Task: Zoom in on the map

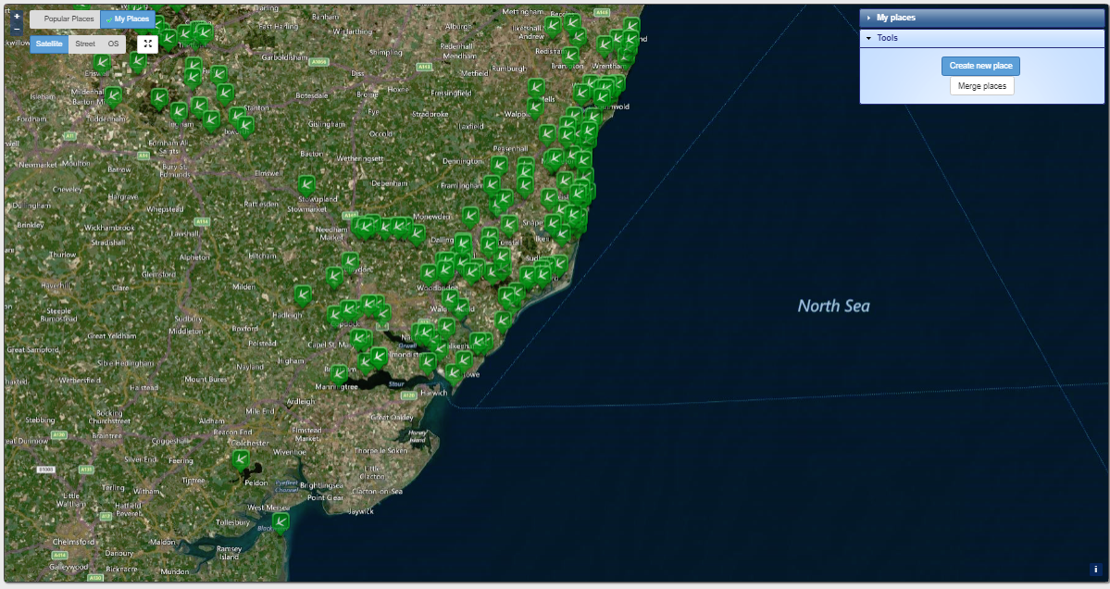Action: pyautogui.click(x=17, y=16)
